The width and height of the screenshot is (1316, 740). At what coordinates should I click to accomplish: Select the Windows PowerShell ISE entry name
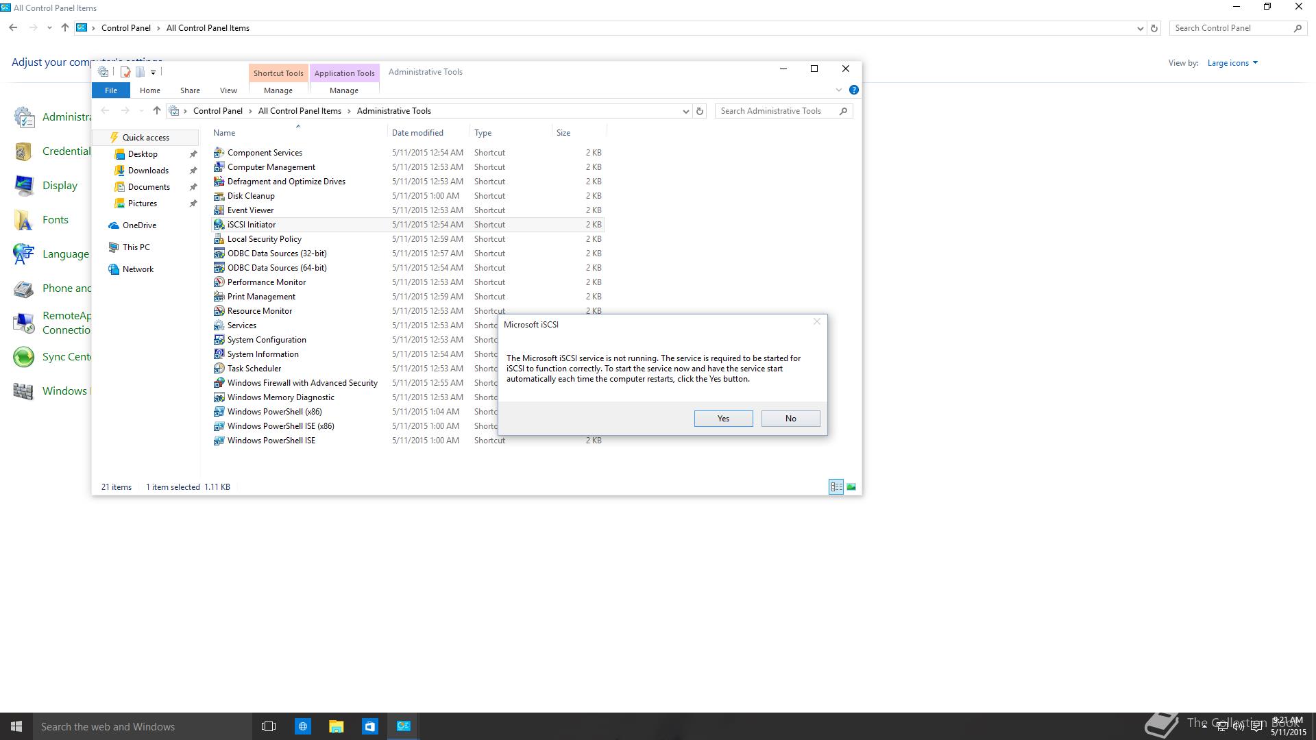pos(271,441)
